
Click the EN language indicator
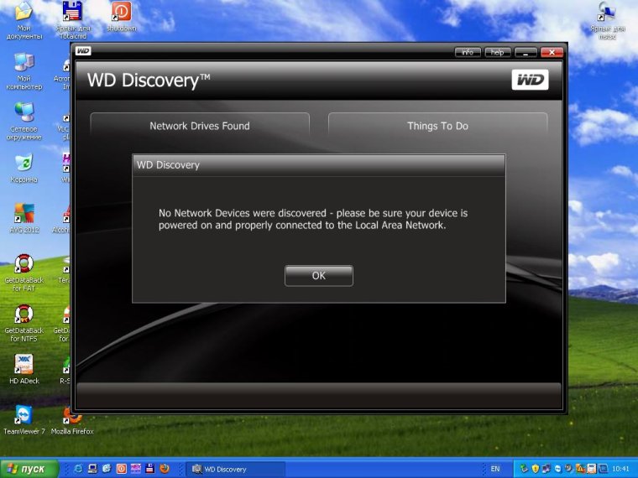494,469
